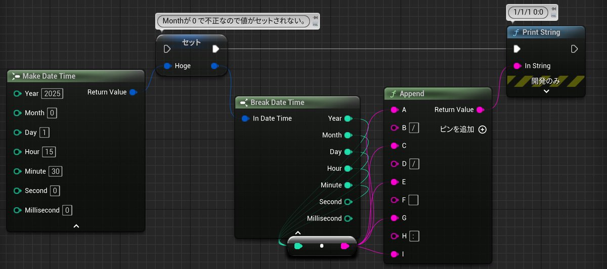Expand advanced options on Print String
Screen dimensions: 607x269
pyautogui.click(x=546, y=92)
